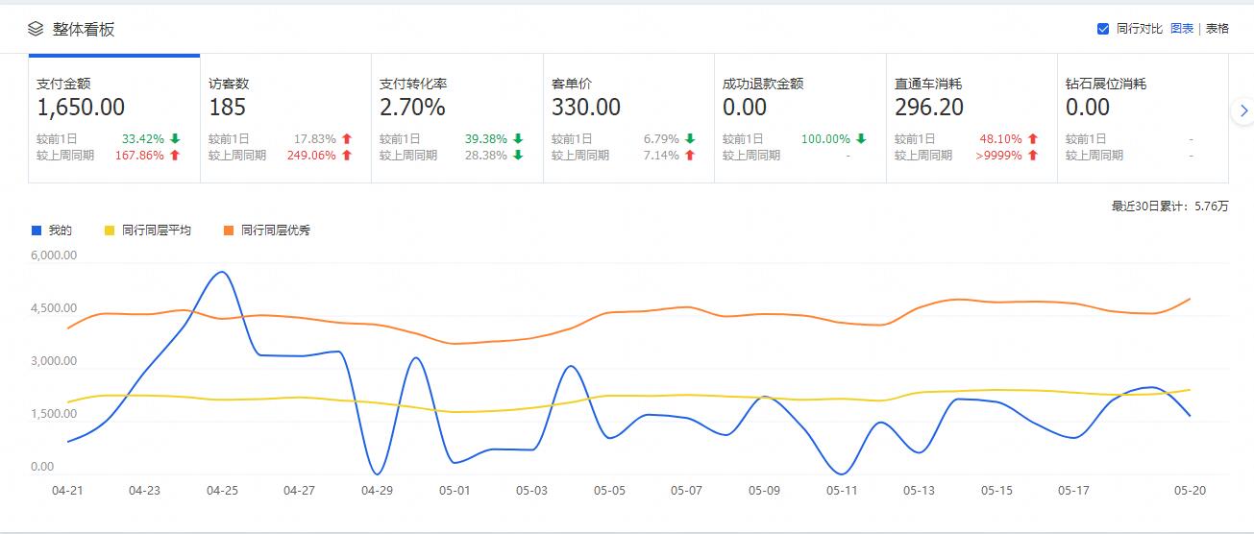The width and height of the screenshot is (1254, 534).
Task: Choose the 客单价 metric card
Action: (628, 118)
